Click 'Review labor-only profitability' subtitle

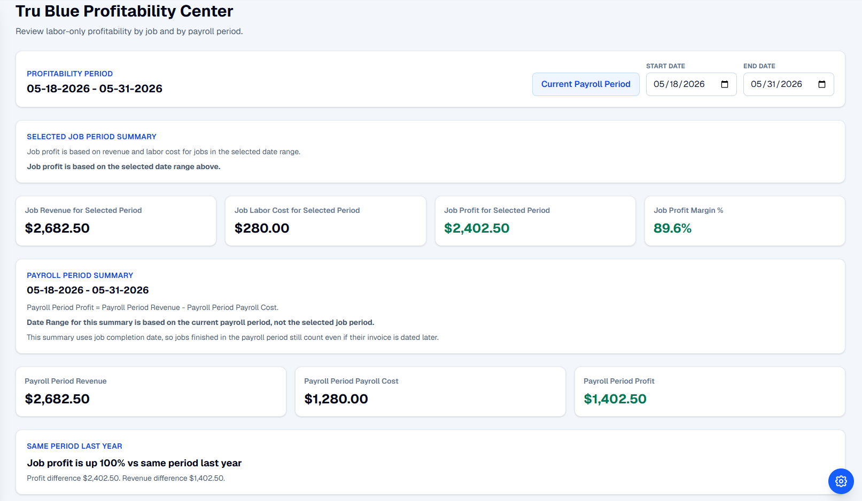(129, 31)
